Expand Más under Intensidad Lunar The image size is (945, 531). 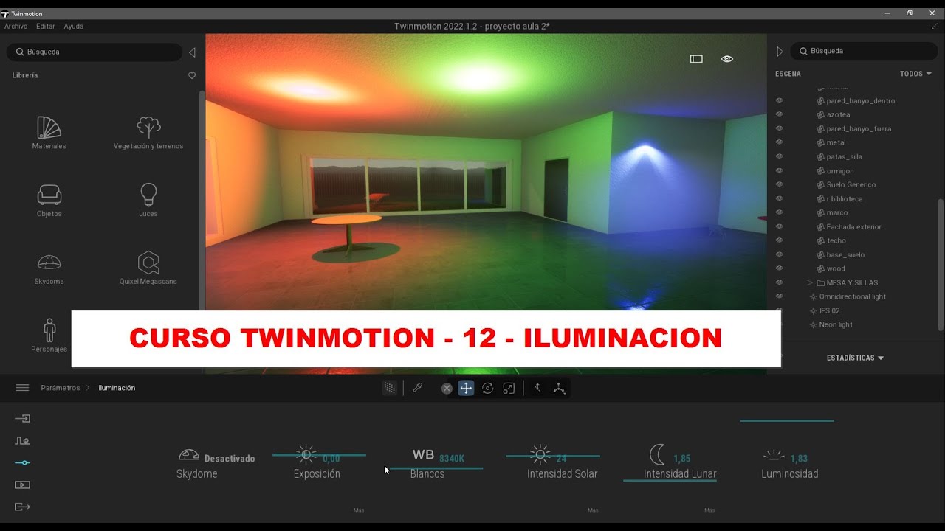pyautogui.click(x=709, y=510)
